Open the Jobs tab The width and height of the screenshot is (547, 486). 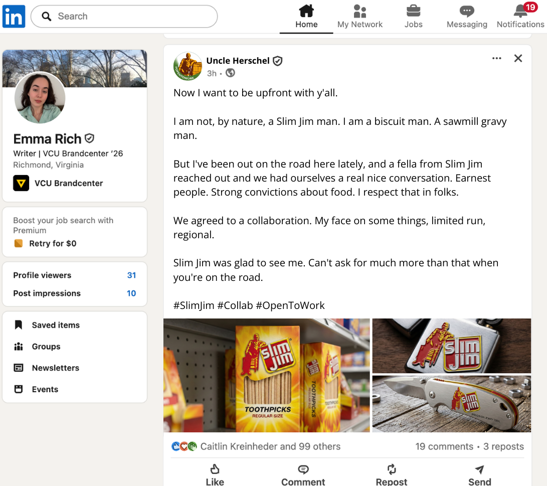point(414,17)
